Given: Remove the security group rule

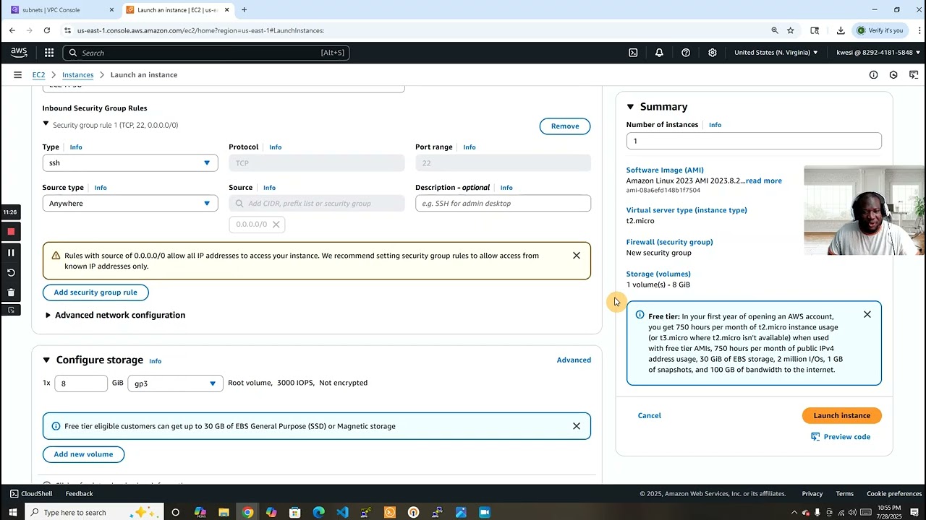Looking at the screenshot, I should coord(565,126).
